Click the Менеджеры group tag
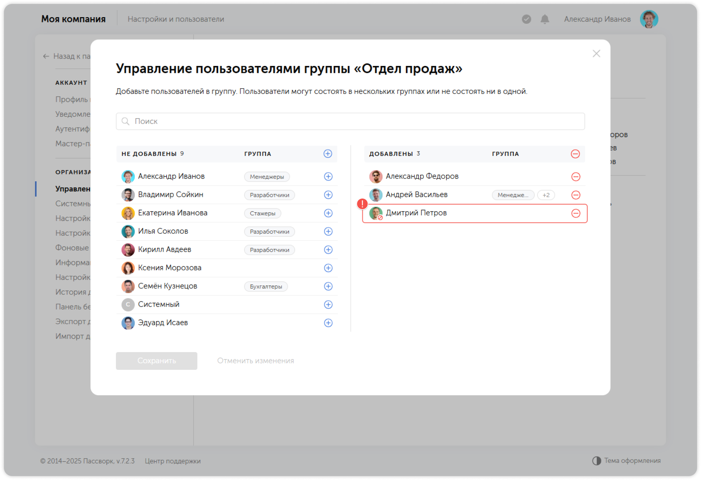 click(267, 177)
